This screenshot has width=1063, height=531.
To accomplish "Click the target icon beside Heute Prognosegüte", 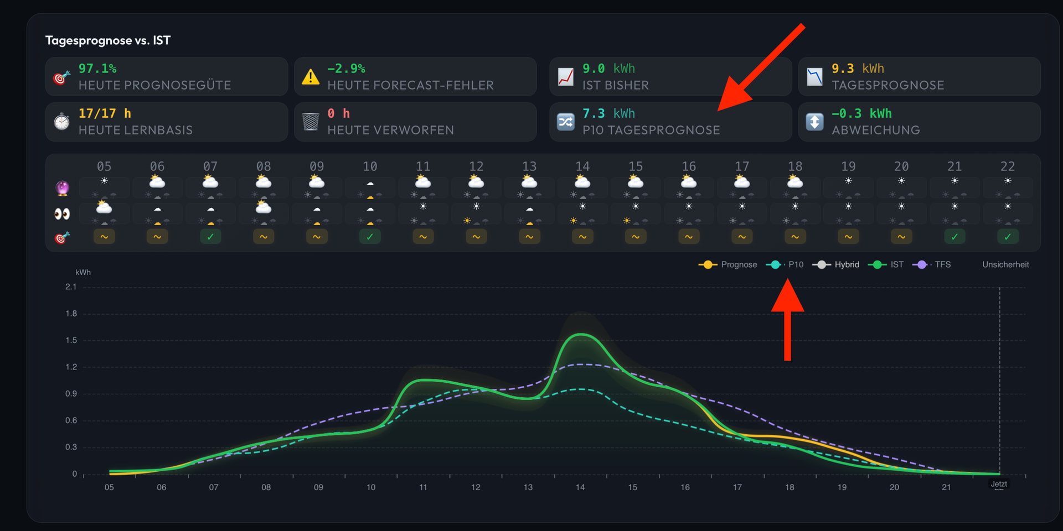I will (x=62, y=77).
